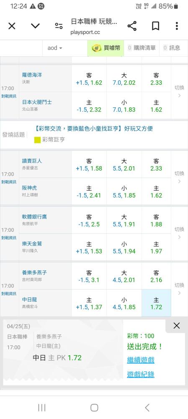The height and width of the screenshot is (419, 188).
Task: Toggle 切換 for the 羅德海洋 game
Action: [180, 92]
